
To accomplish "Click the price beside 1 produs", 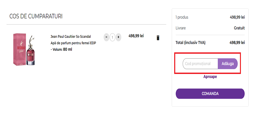I will [237, 17].
